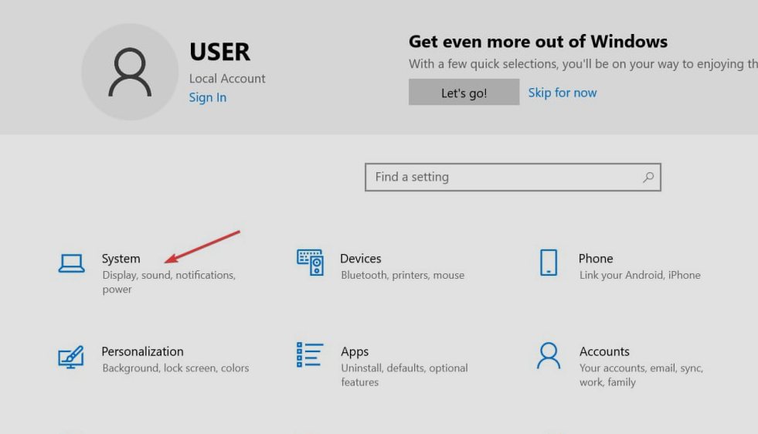The height and width of the screenshot is (434, 758).
Task: Open System settings laptop icon
Action: pos(72,263)
